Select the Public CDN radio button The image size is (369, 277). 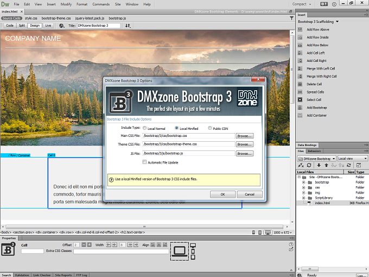pyautogui.click(x=209, y=128)
